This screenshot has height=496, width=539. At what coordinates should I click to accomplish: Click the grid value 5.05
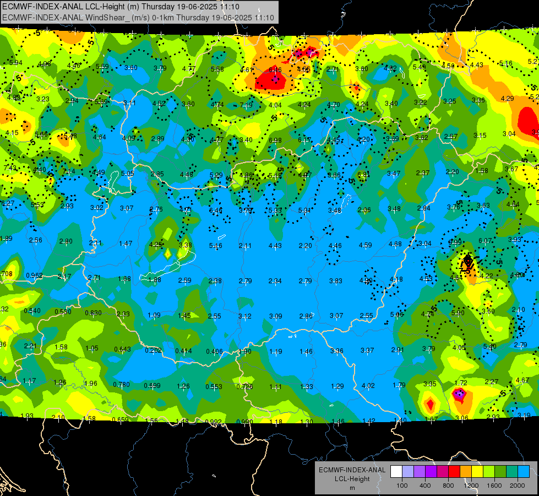click(x=128, y=173)
